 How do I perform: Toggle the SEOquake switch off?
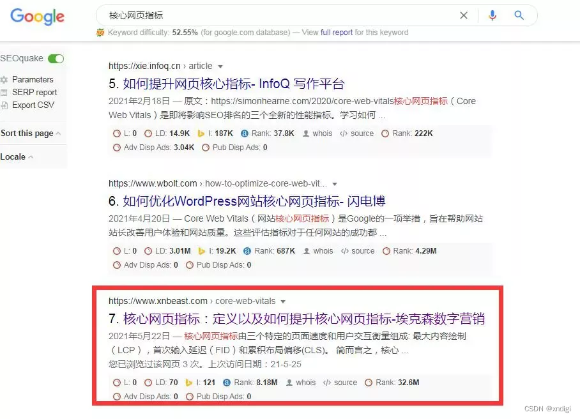pos(56,58)
